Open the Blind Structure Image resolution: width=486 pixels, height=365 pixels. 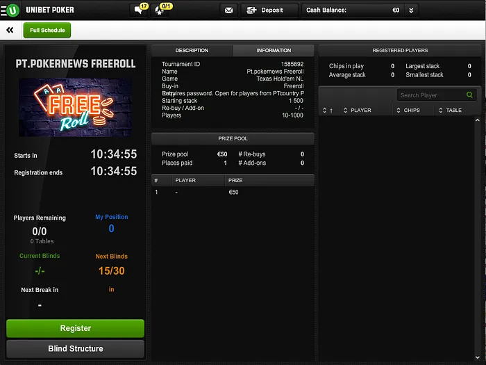tap(75, 348)
